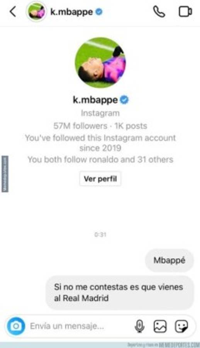
Task: Tap the header verified badge
Action: [99, 12]
